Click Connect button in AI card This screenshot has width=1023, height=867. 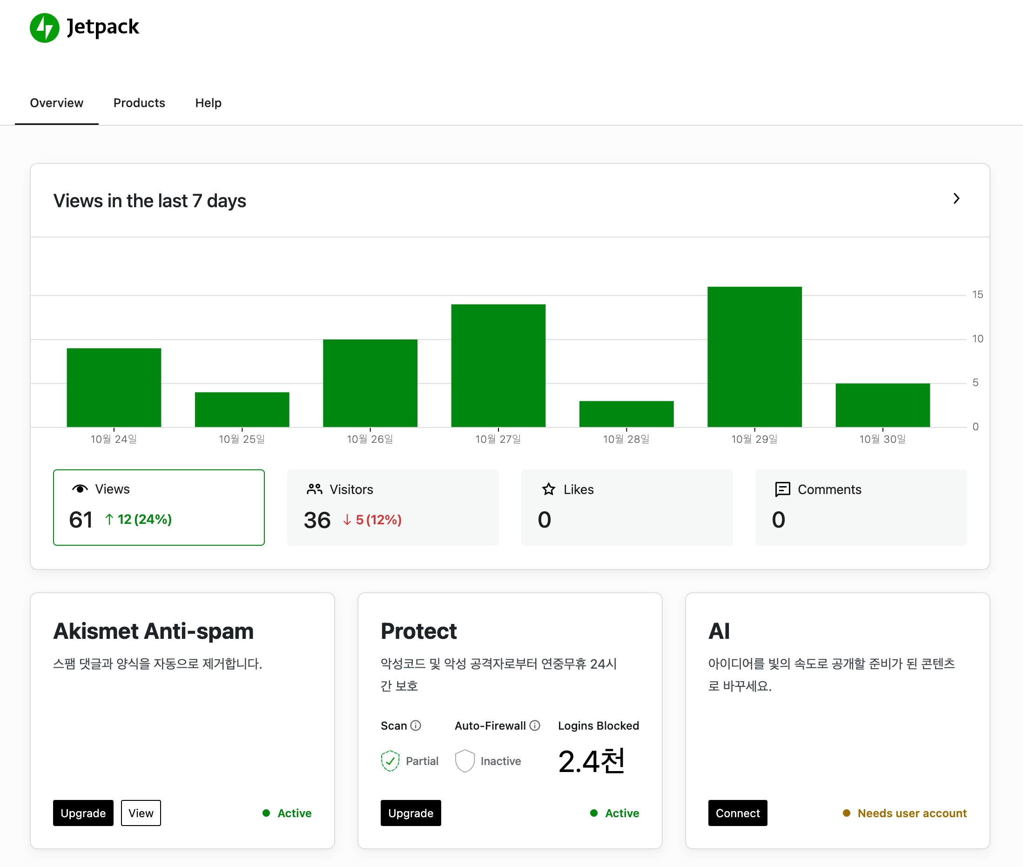coord(738,813)
